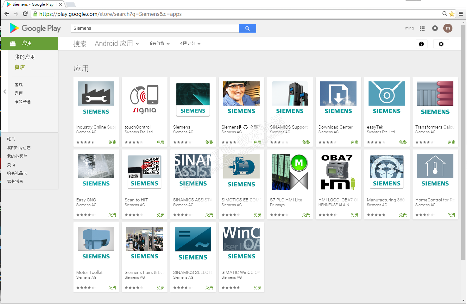Open 我的Play动态 link
467x304 pixels.
tap(19, 148)
